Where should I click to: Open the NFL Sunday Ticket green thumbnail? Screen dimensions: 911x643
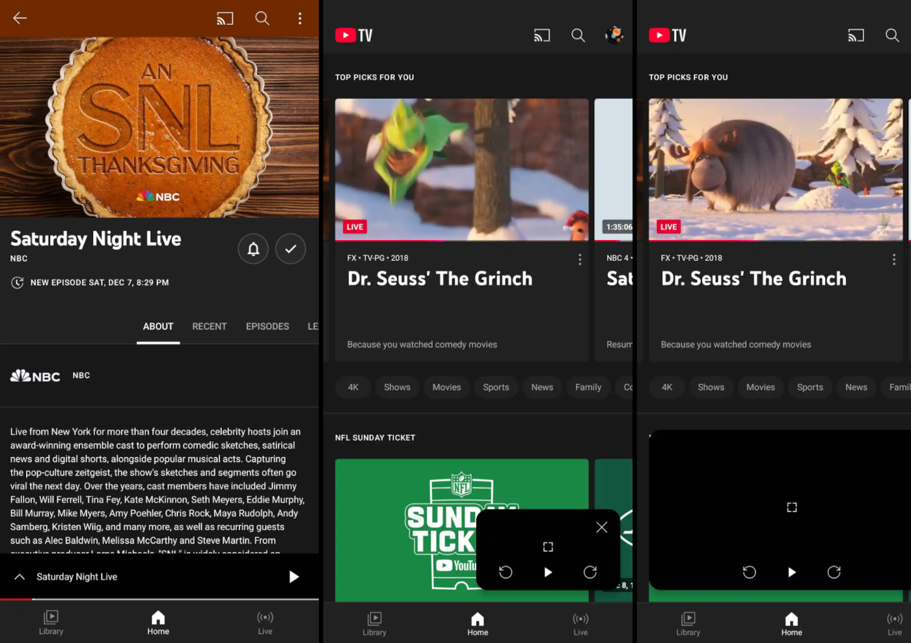403,527
